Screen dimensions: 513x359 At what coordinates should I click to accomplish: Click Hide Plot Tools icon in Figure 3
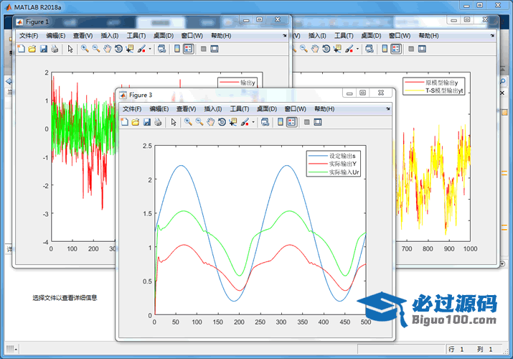(306, 122)
